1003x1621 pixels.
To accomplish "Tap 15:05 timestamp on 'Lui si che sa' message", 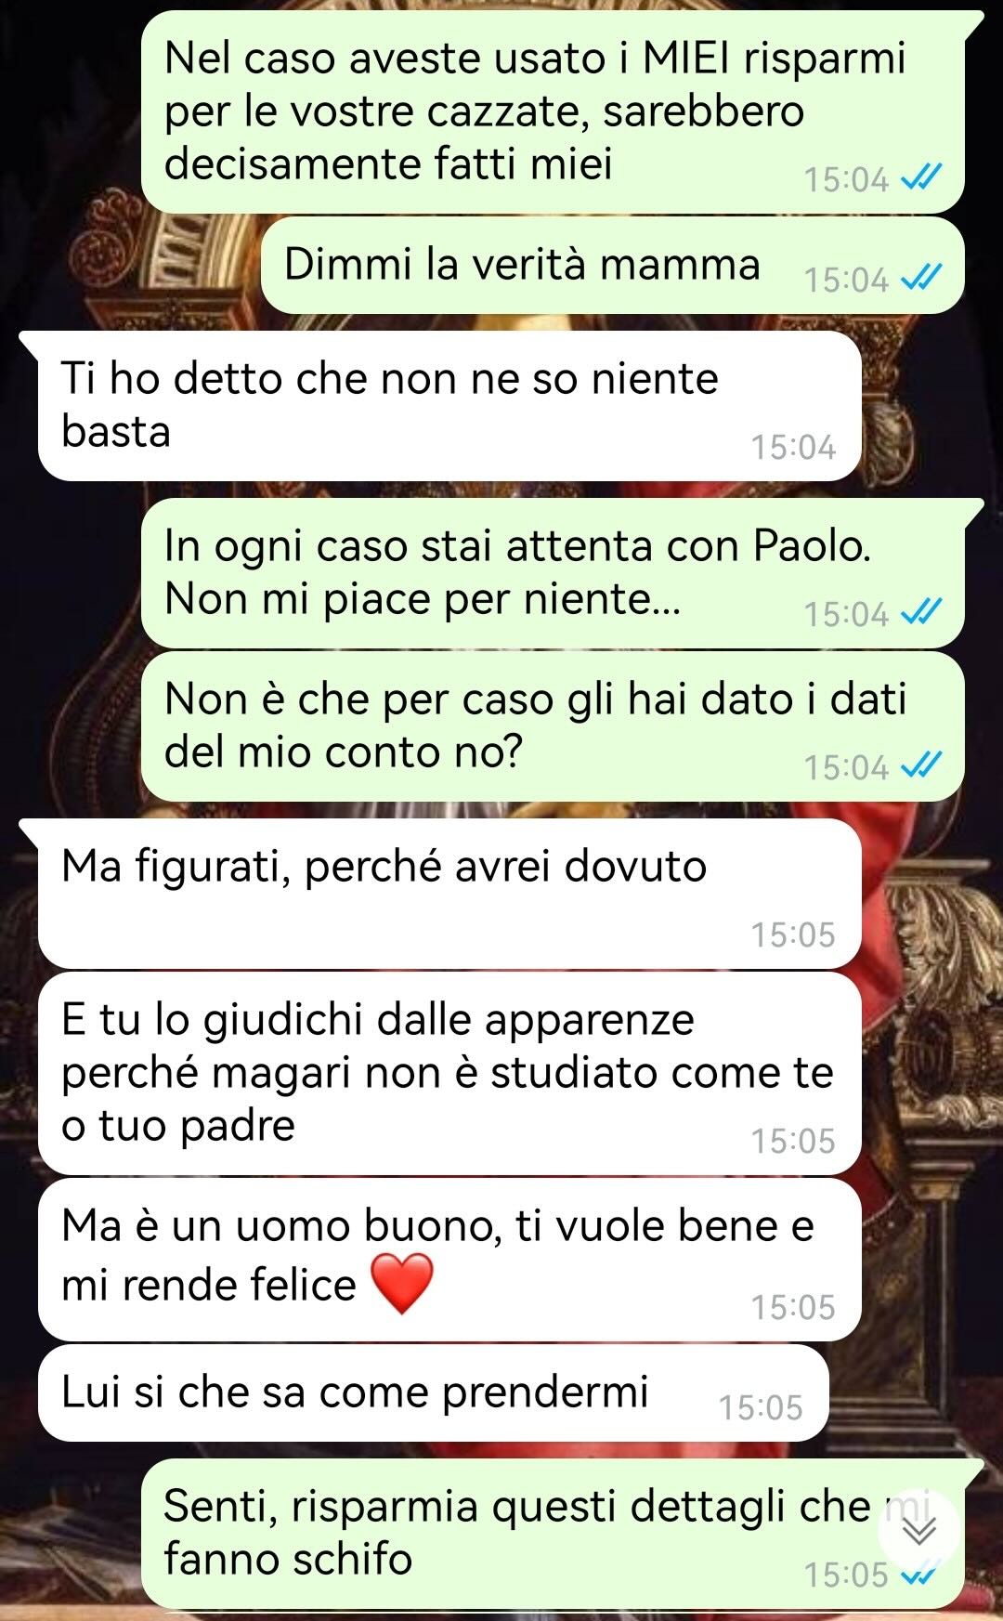I will click(x=761, y=1407).
